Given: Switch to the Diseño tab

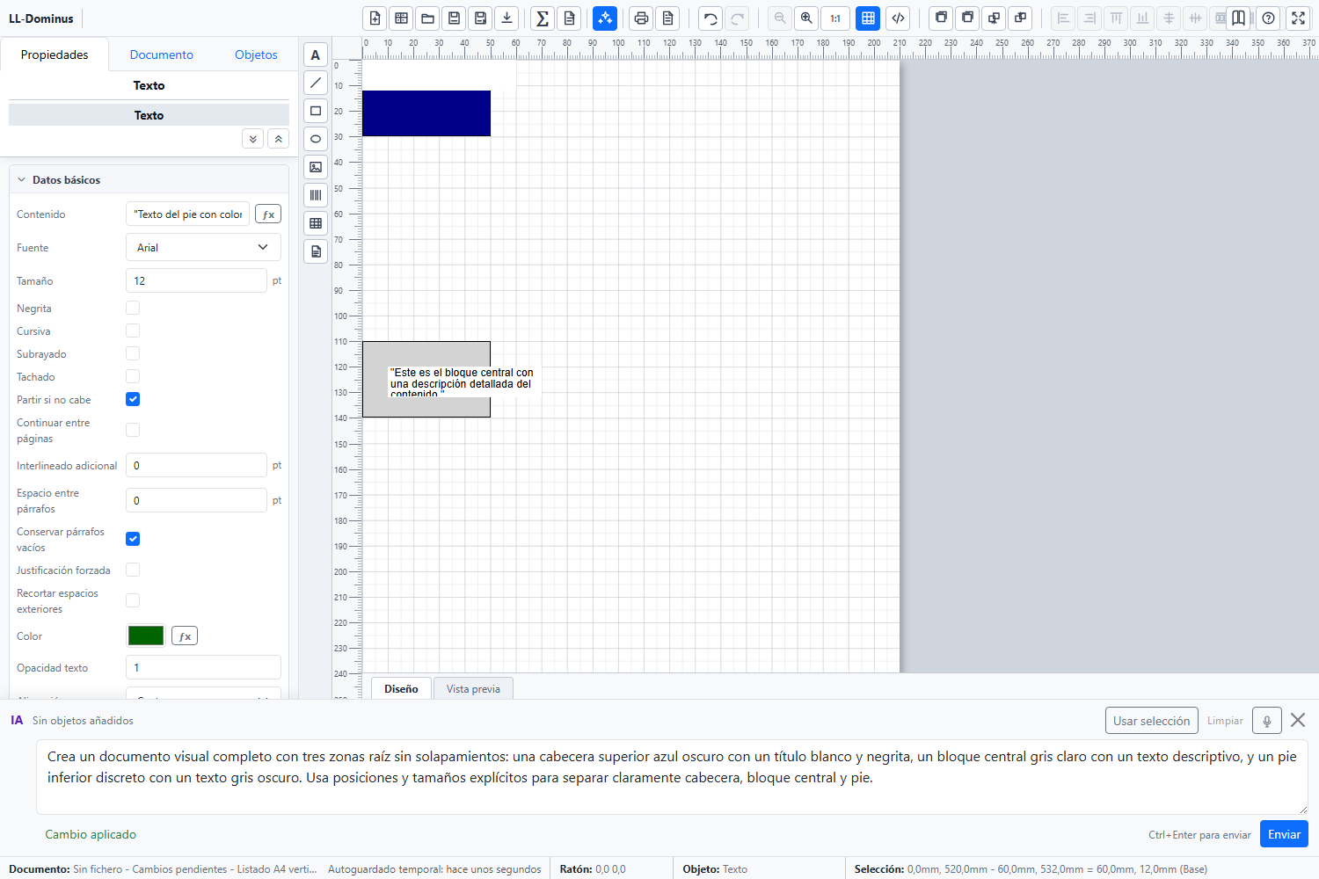Looking at the screenshot, I should [401, 688].
